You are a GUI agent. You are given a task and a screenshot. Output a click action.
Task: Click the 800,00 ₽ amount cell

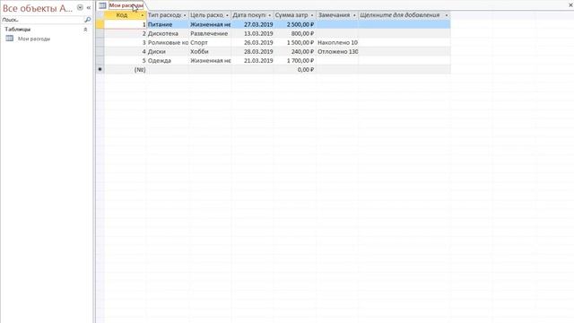point(295,33)
